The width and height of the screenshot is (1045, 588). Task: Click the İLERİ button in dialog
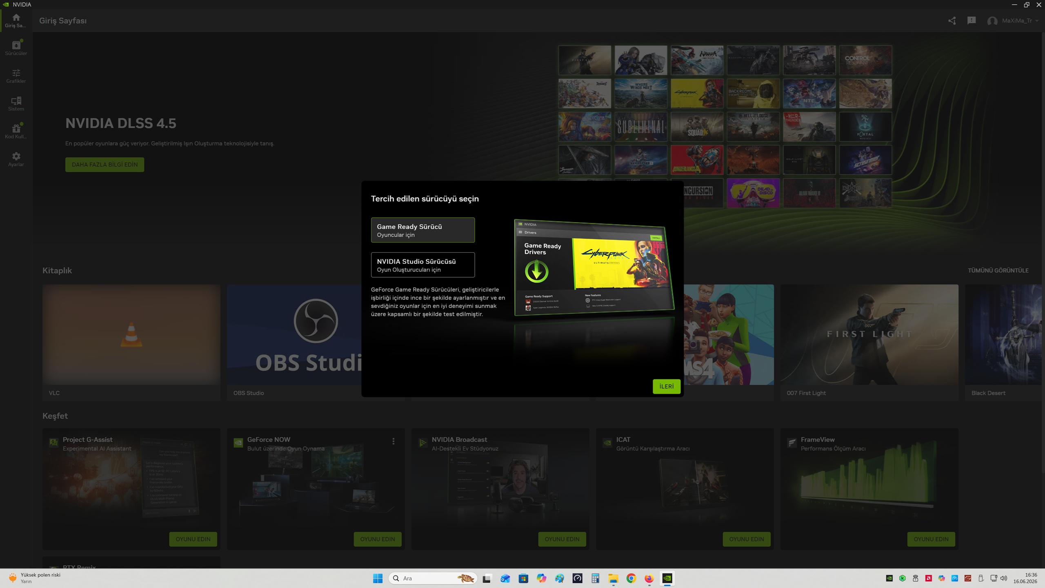(x=666, y=386)
